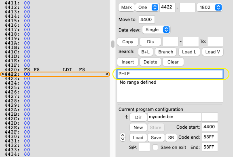Click the Copy button
This screenshot has height=157, width=233.
pos(128,42)
